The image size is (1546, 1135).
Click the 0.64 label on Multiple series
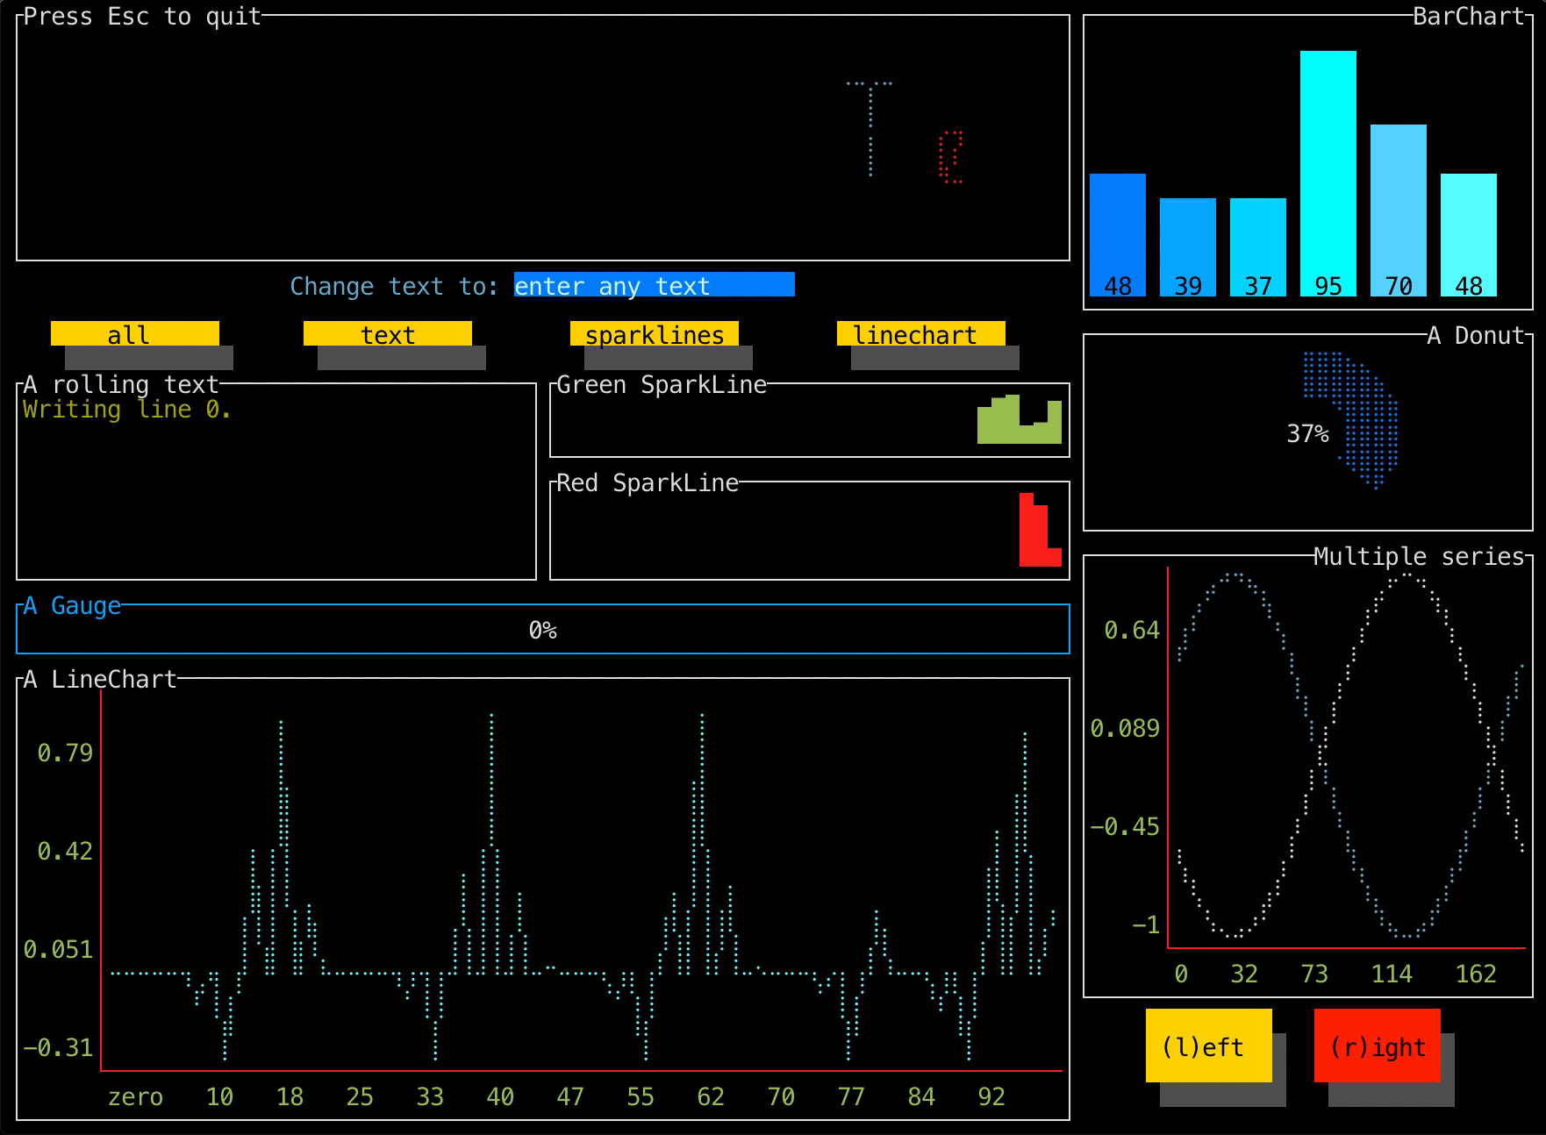pyautogui.click(x=1132, y=630)
